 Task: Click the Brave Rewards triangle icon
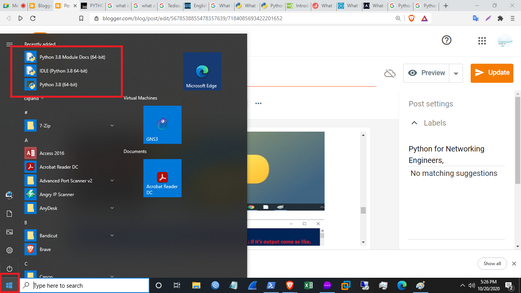(424, 18)
